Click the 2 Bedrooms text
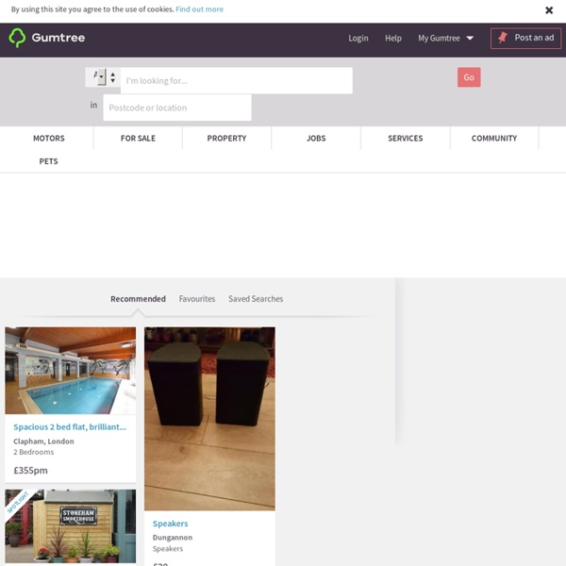This screenshot has width=566, height=566. pos(34,452)
